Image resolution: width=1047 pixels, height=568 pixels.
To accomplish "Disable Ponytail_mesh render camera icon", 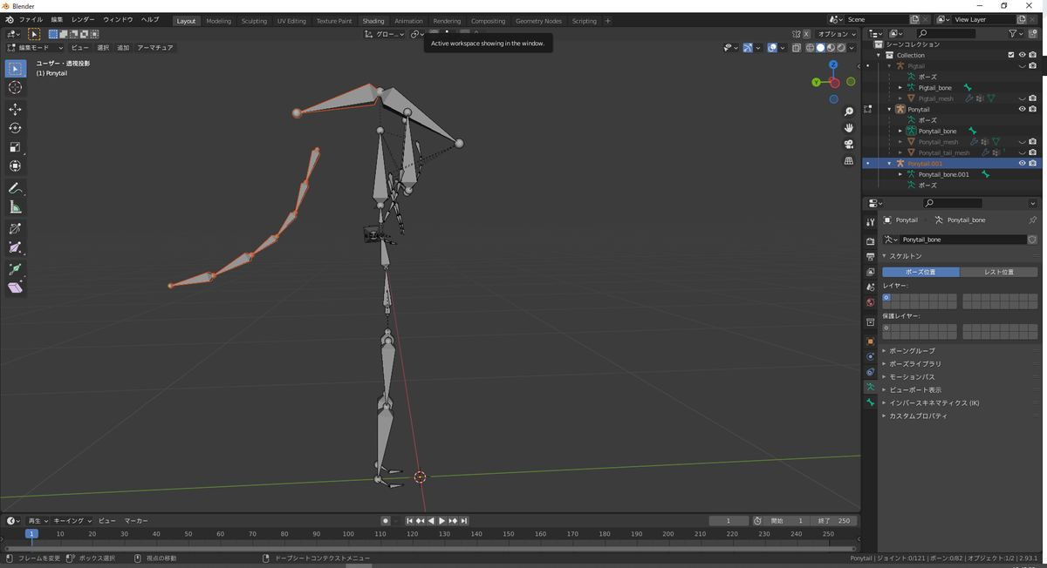I will point(1032,142).
